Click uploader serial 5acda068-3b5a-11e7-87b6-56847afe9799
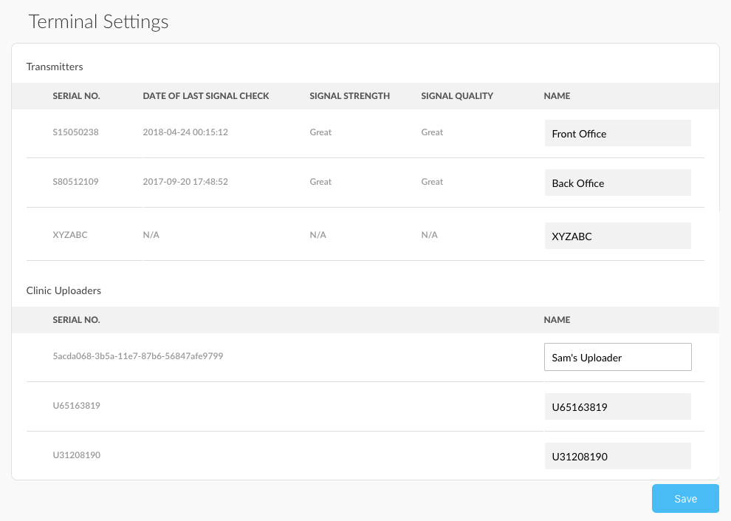 pyautogui.click(x=138, y=356)
